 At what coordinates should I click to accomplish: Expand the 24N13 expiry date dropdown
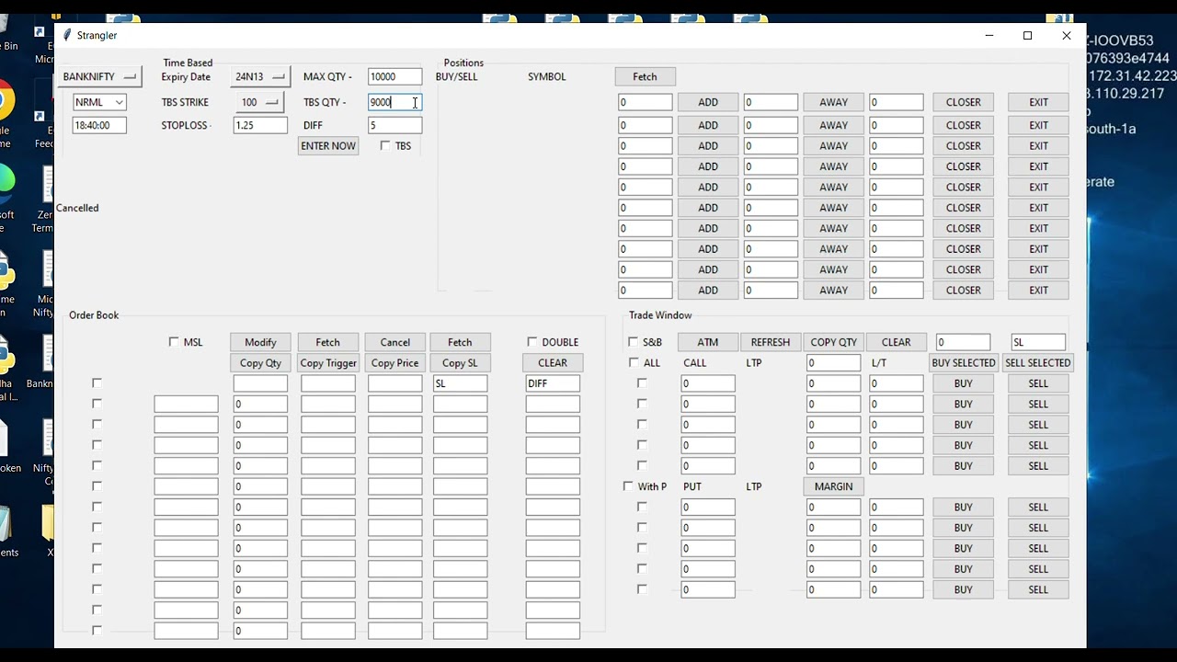point(259,77)
